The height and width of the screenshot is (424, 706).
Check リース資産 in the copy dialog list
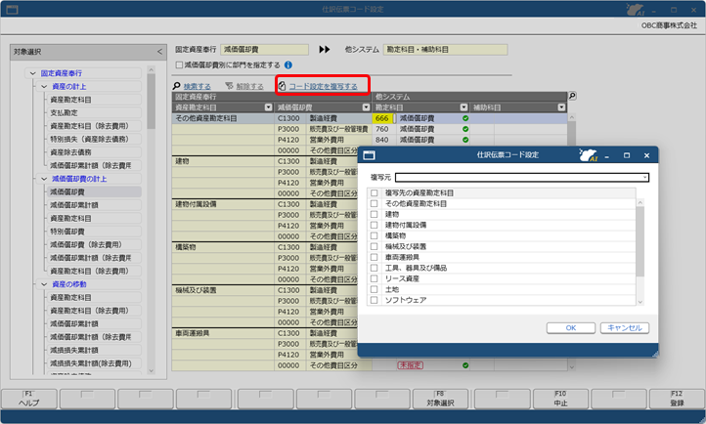coord(374,278)
